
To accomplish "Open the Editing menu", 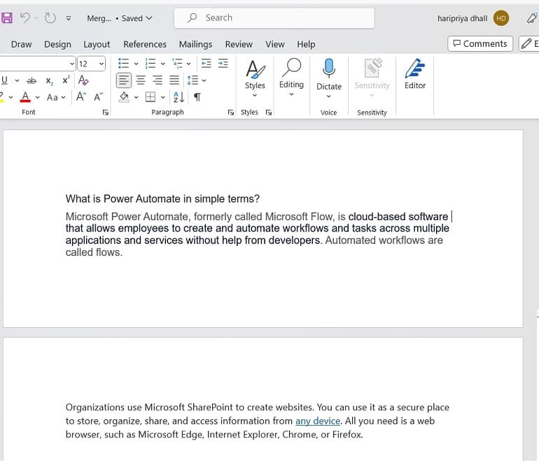I will point(291,78).
